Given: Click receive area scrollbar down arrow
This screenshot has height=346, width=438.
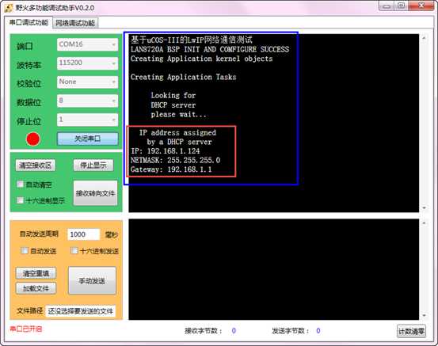Looking at the screenshot, I should pos(424,208).
